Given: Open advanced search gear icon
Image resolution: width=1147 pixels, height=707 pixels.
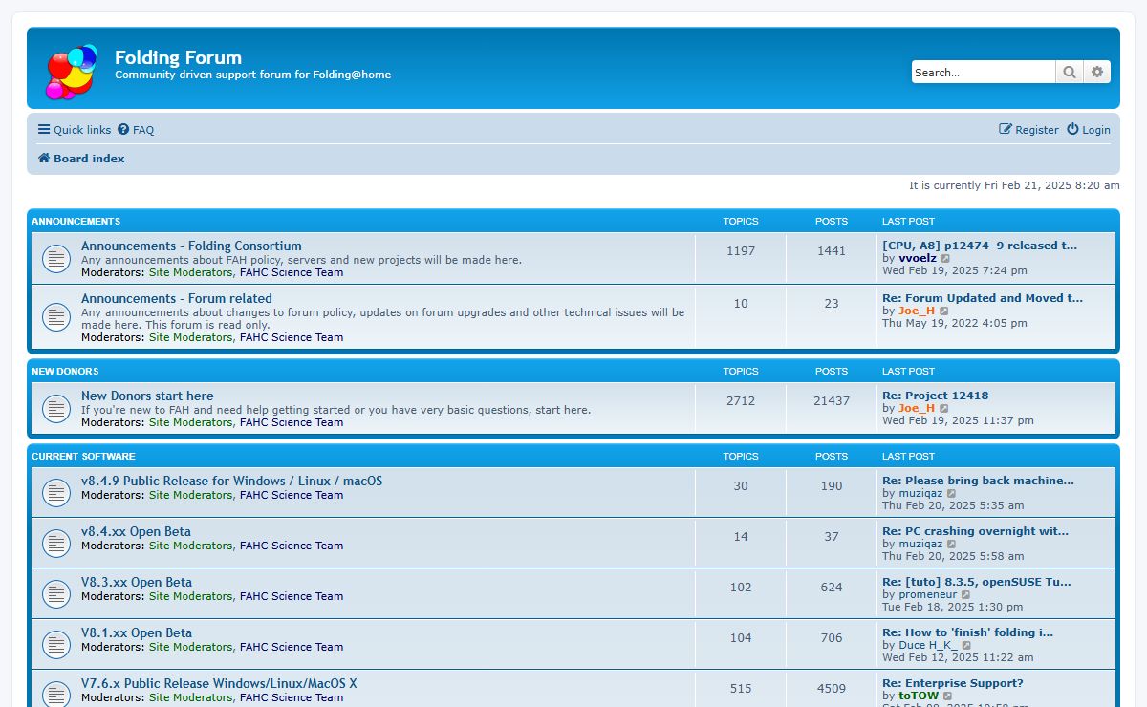Looking at the screenshot, I should click(x=1097, y=72).
